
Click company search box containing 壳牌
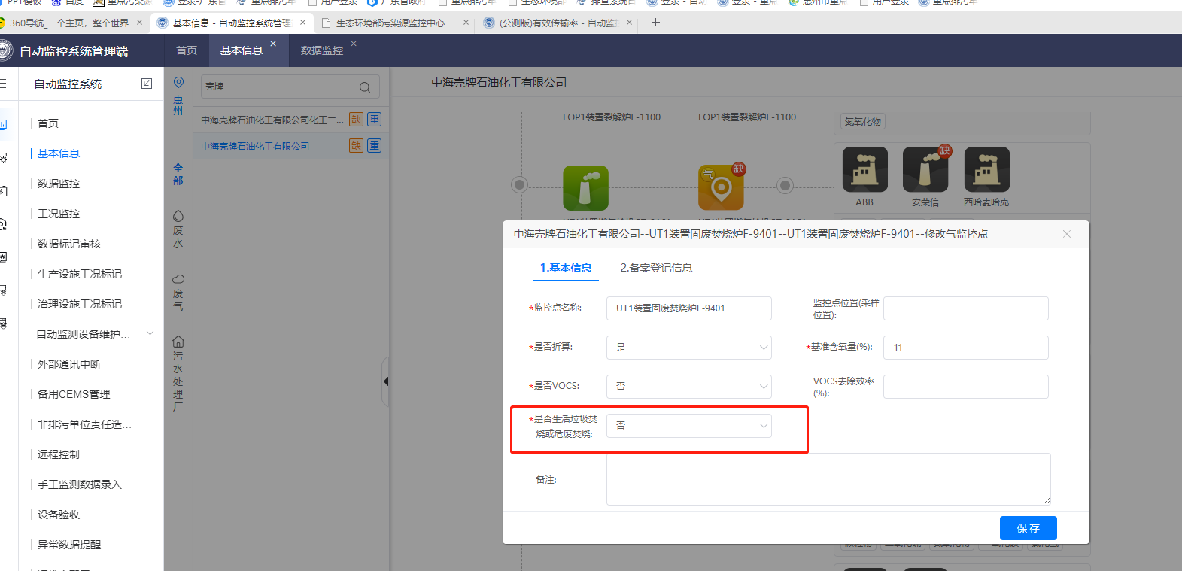click(290, 87)
